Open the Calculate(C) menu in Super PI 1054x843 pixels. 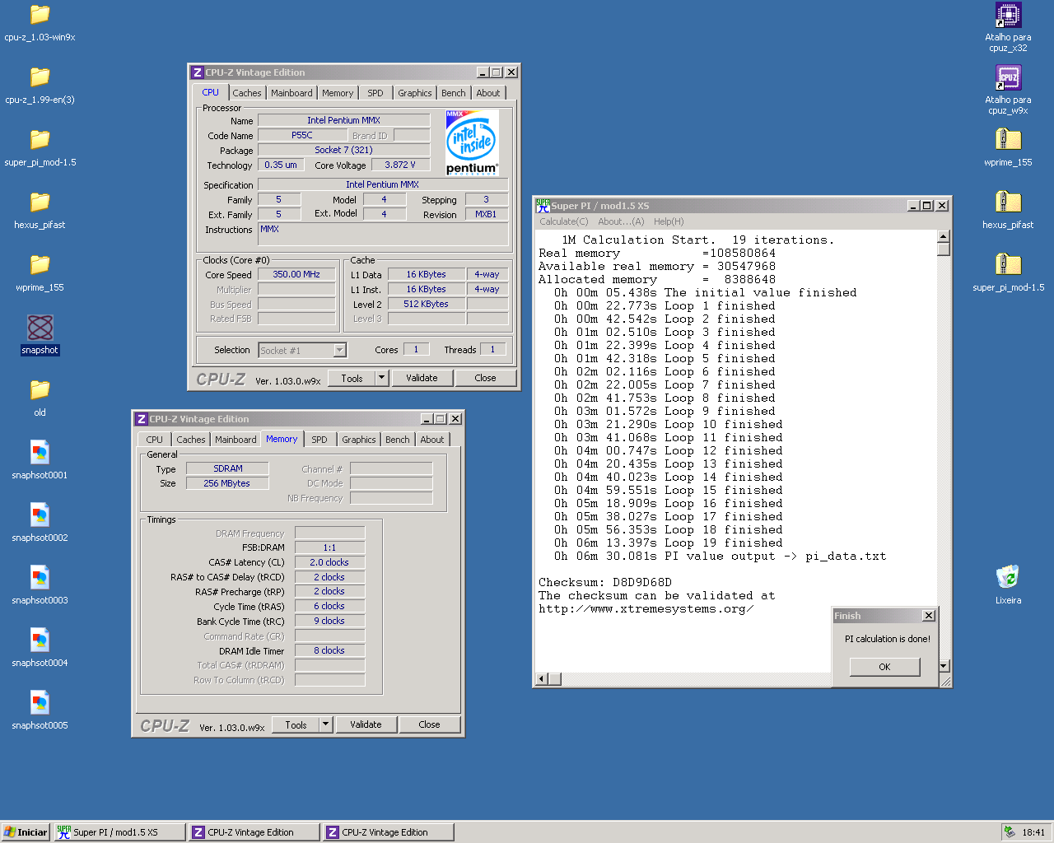coord(564,221)
